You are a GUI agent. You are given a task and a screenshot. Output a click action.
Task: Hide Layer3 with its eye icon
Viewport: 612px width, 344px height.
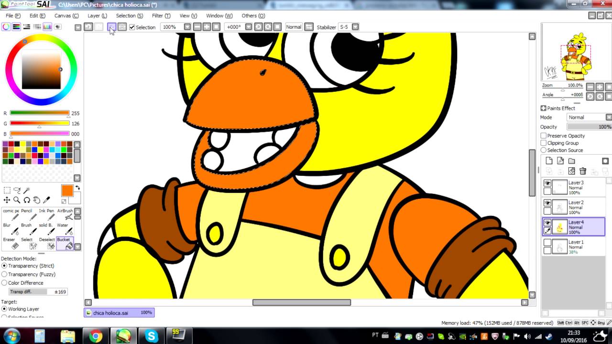(x=547, y=183)
